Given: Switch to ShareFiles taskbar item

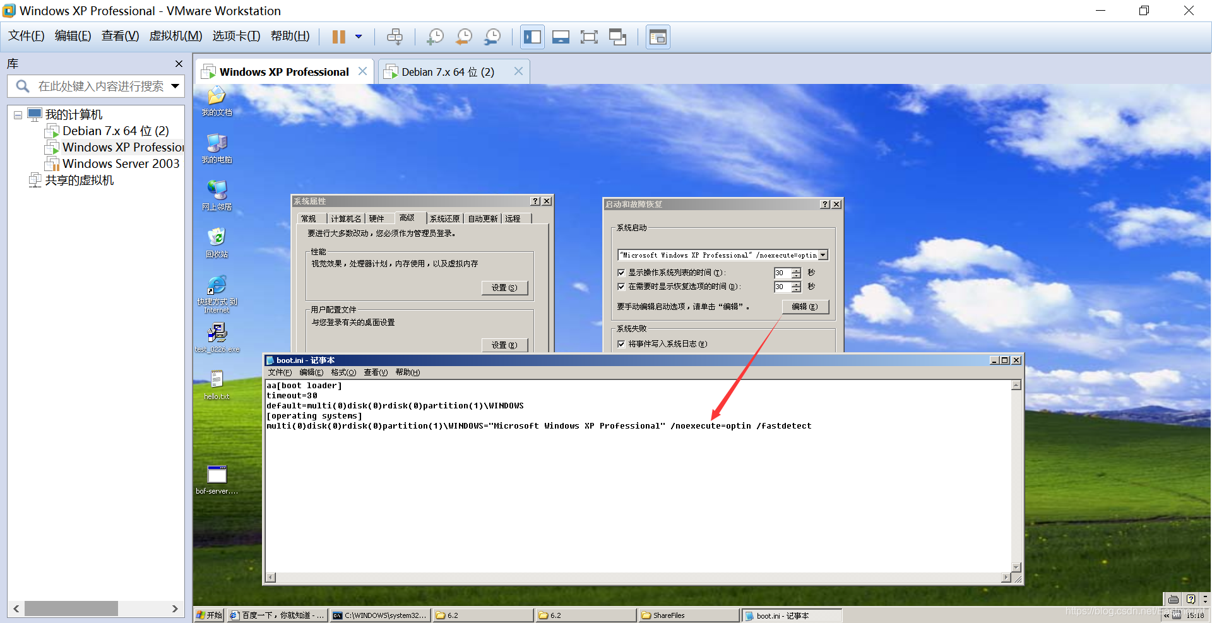Looking at the screenshot, I should (x=688, y=615).
